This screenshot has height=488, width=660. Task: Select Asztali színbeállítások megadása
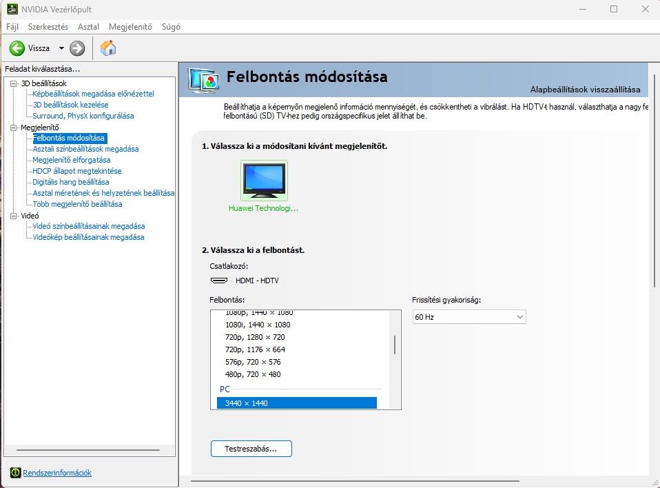(x=86, y=149)
